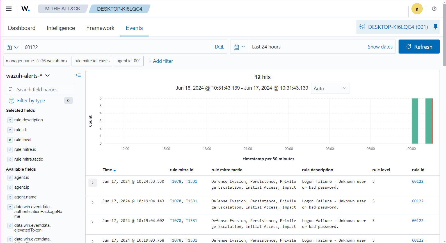446x243 pixels.
Task: Click rule.id field type icon
Action: click(10, 130)
